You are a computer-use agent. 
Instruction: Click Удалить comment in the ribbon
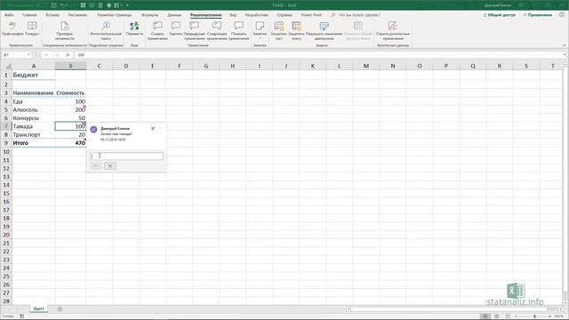point(176,28)
